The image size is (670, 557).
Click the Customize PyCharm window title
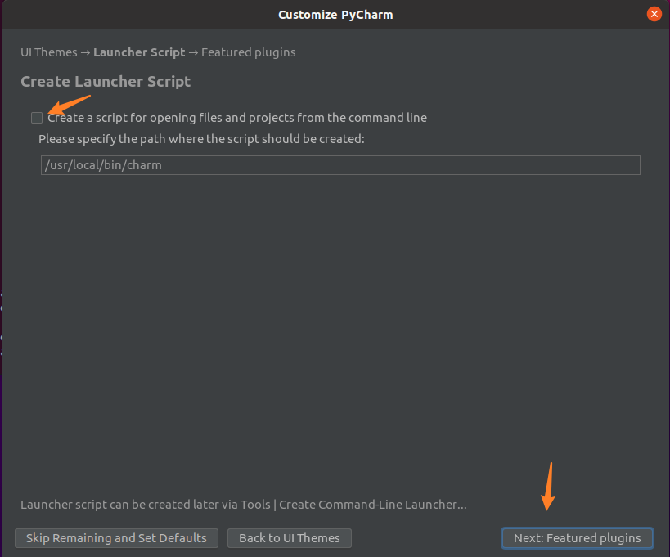click(x=335, y=15)
